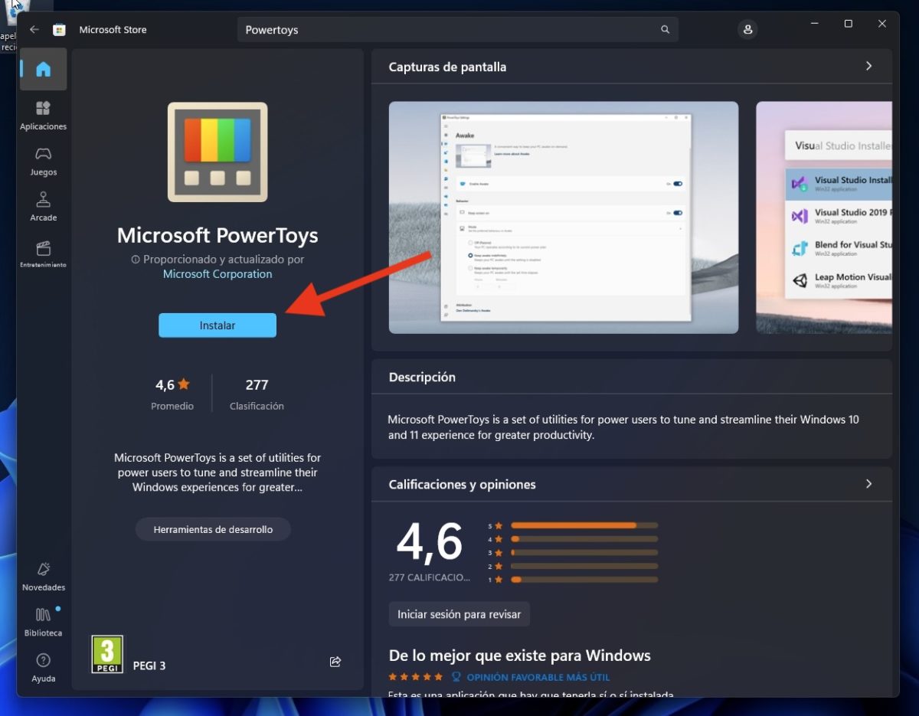Click the share icon near PEGI 3
The height and width of the screenshot is (716, 919).
pyautogui.click(x=335, y=662)
